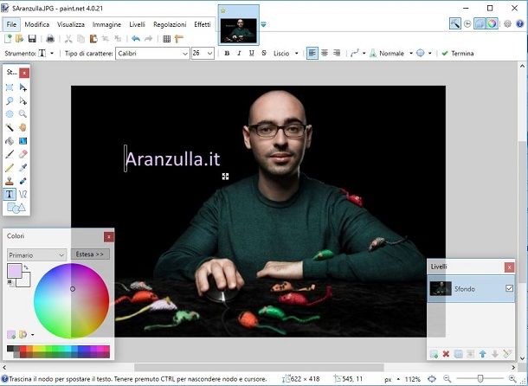
Task: Open the Primario color selector dropdown
Action: coord(36,255)
